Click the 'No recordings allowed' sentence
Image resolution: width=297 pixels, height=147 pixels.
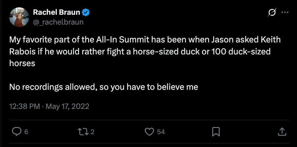[104, 87]
